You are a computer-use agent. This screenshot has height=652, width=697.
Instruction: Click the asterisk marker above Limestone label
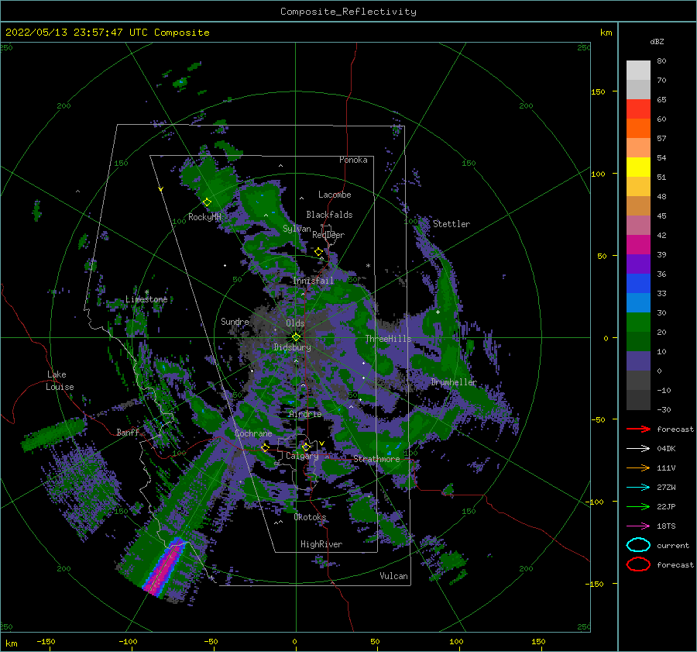tap(146, 292)
